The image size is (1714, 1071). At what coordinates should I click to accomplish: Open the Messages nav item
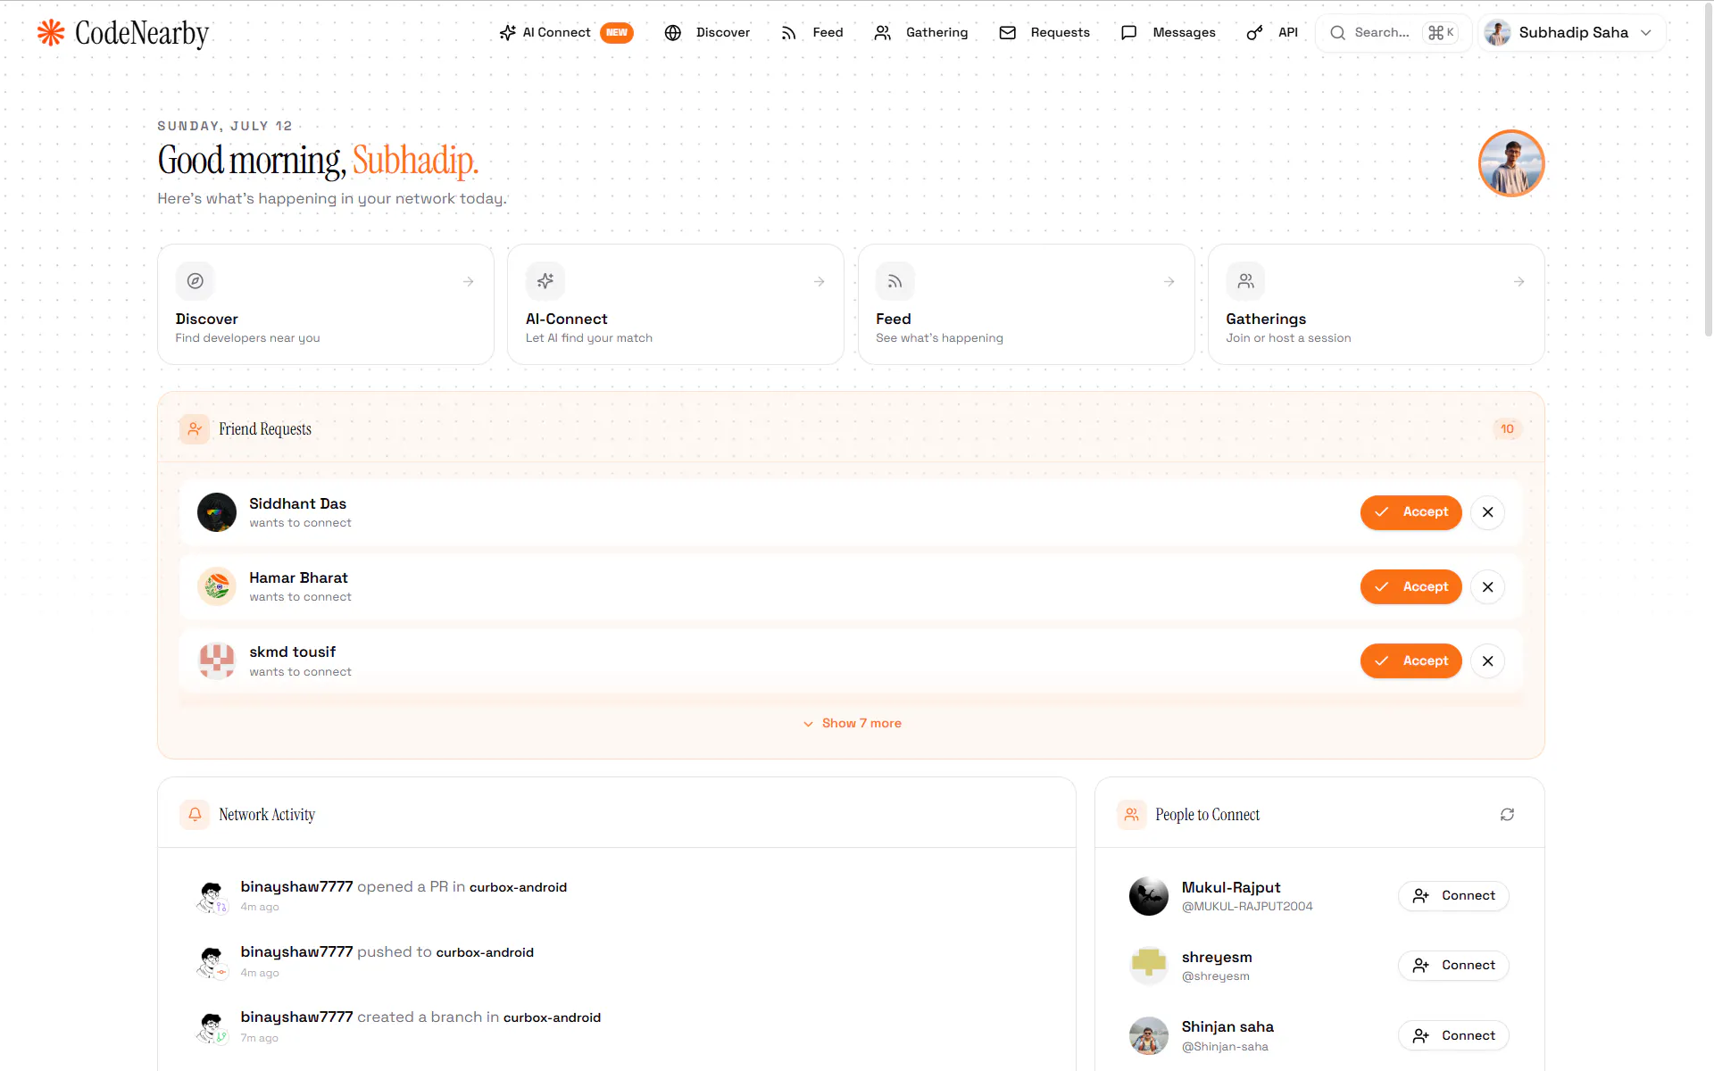click(x=1168, y=33)
